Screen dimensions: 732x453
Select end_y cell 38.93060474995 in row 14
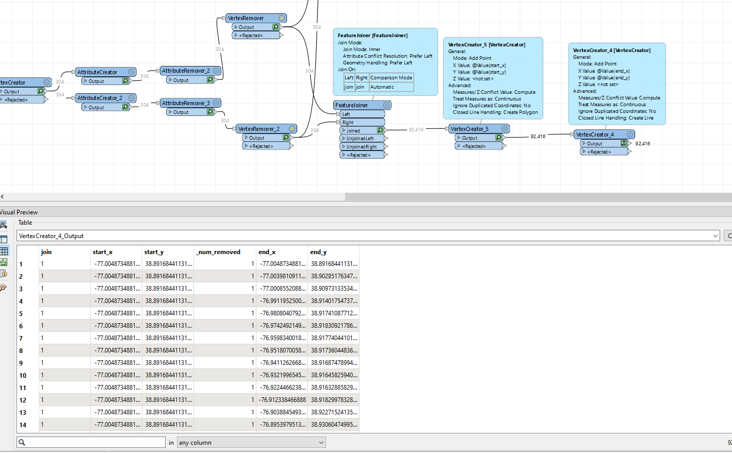tap(333, 425)
